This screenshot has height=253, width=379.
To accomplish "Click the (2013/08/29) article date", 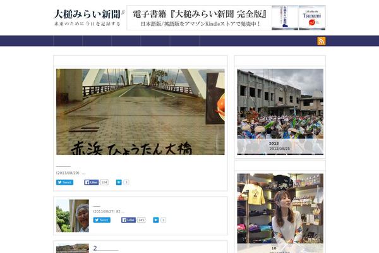I will click(68, 173).
